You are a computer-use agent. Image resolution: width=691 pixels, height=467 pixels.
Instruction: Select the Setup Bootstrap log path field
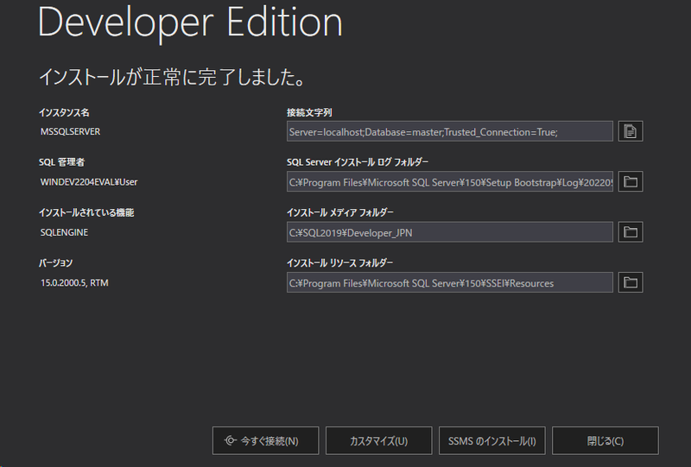pos(449,181)
